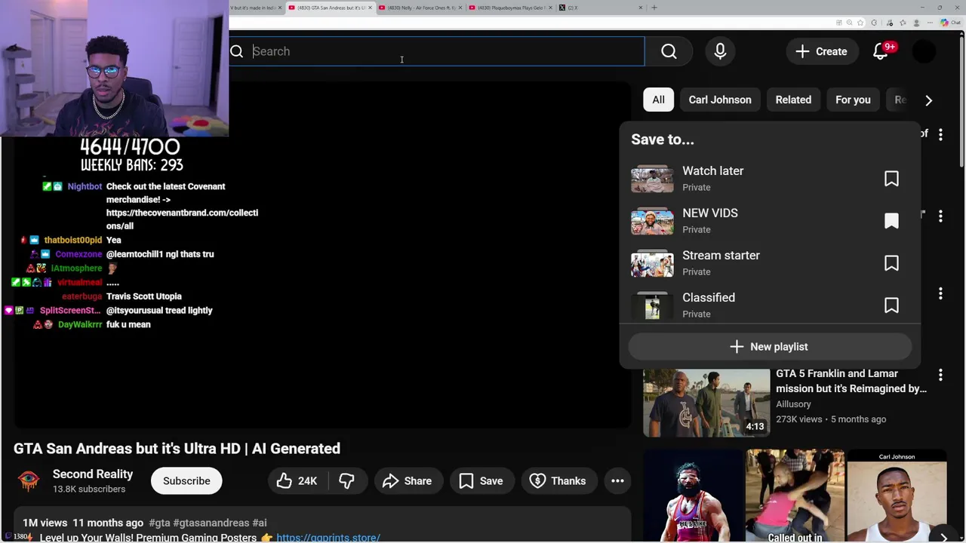The height and width of the screenshot is (543, 966).
Task: Open the Second Reality channel name
Action: click(93, 474)
